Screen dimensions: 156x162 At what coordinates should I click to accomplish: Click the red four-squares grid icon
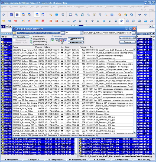tap(43, 21)
